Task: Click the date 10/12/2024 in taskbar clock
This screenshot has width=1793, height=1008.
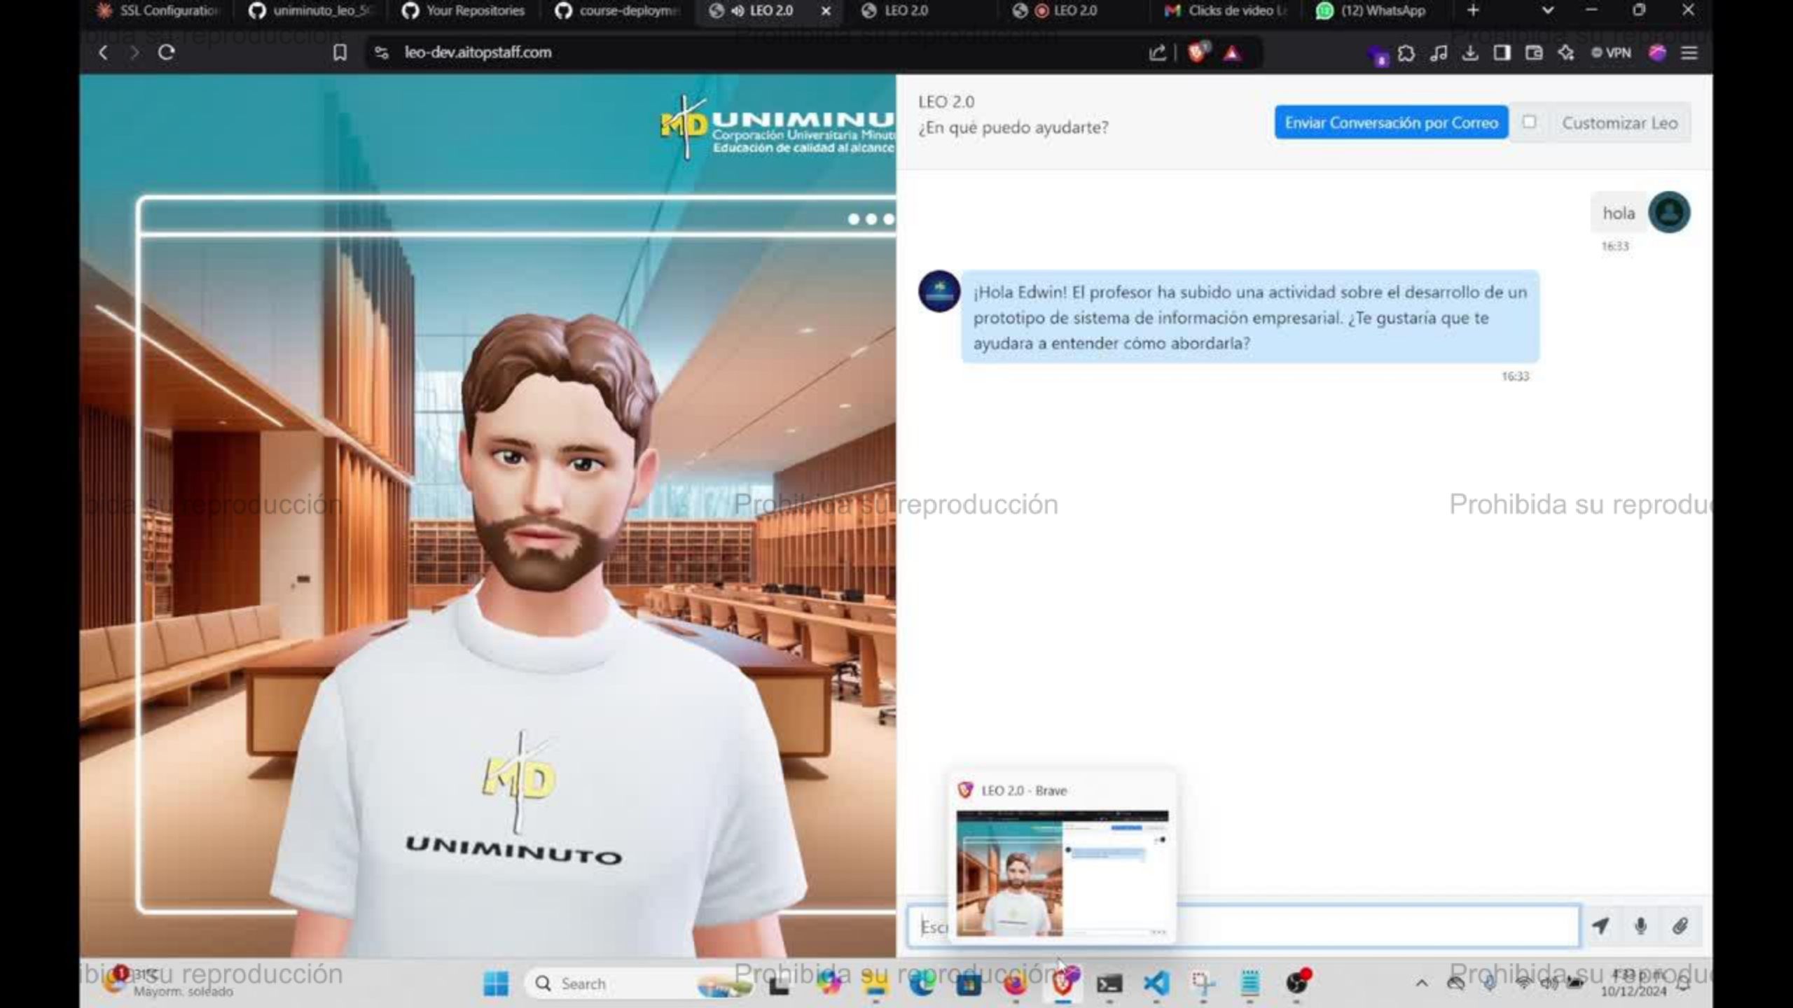Action: 1633,992
